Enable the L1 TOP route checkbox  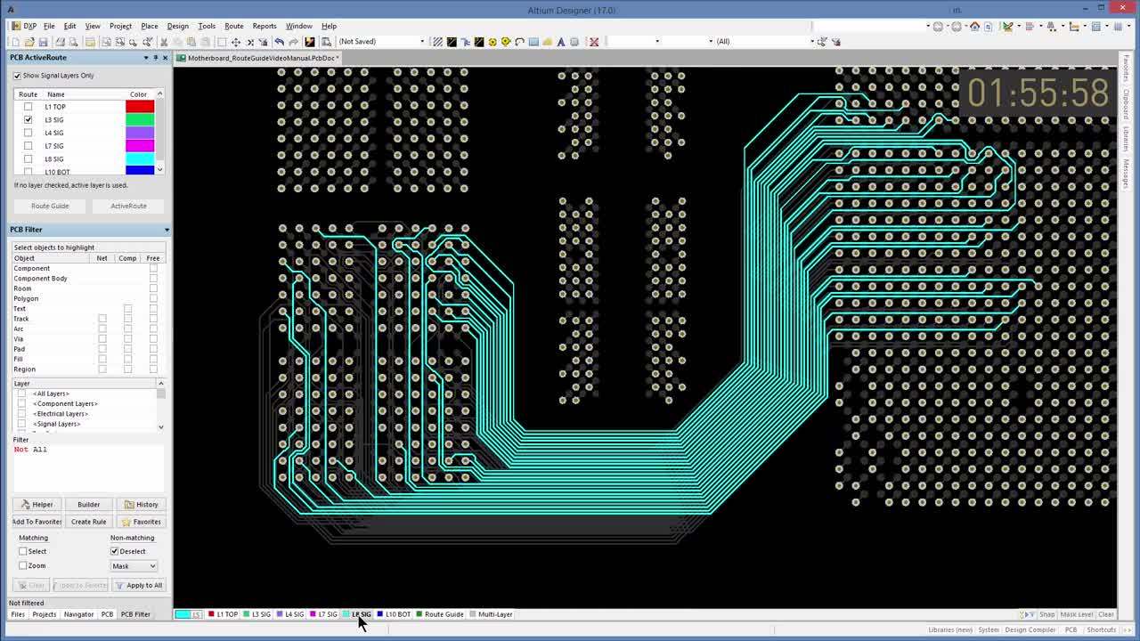(x=28, y=106)
